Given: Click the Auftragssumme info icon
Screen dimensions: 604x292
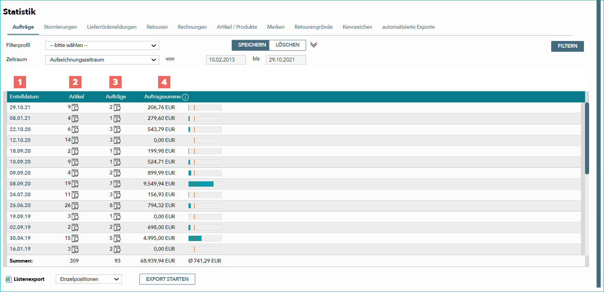Looking at the screenshot, I should [x=185, y=97].
